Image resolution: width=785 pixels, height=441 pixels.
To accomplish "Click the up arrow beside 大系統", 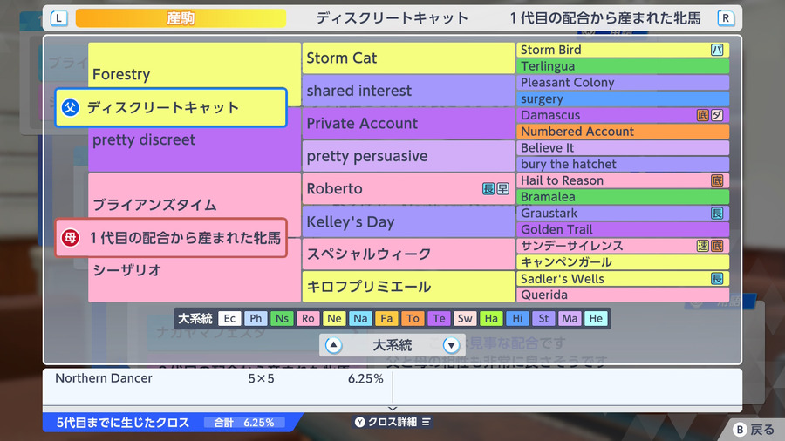I will 333,345.
